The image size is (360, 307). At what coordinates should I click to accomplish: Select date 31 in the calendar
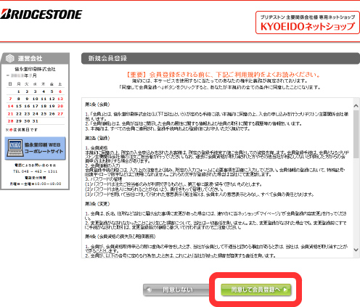pos(36,121)
